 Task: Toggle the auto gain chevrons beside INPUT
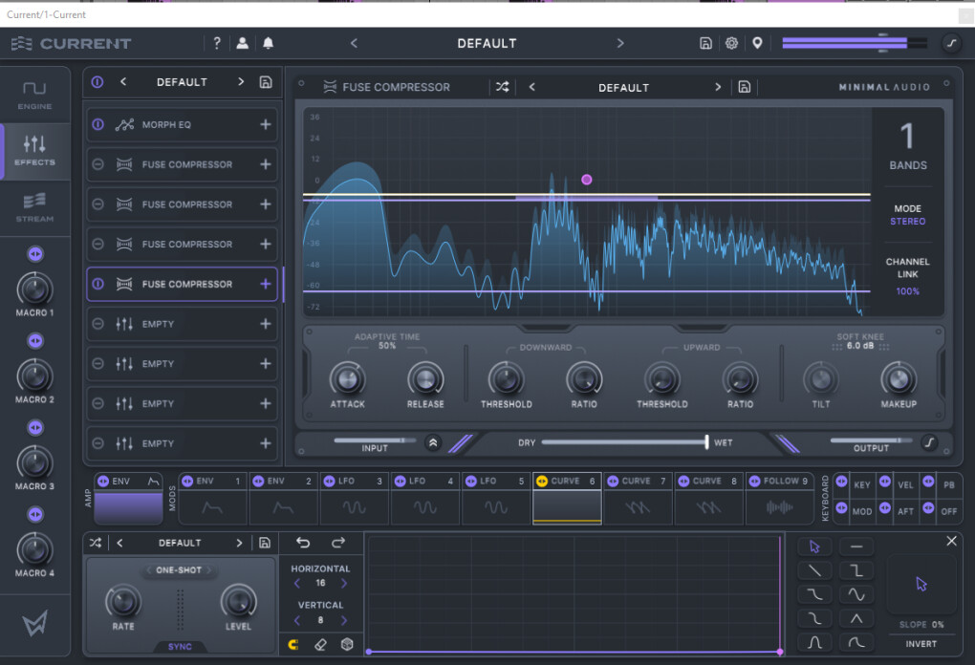[x=433, y=442]
